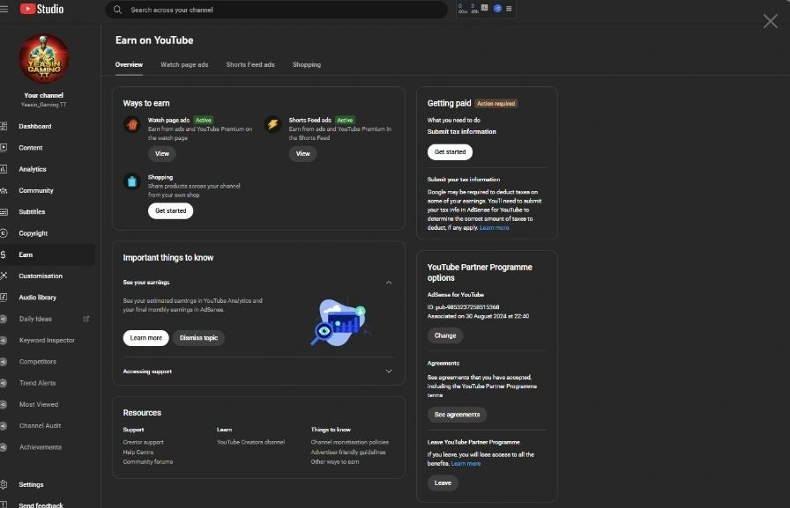The height and width of the screenshot is (508, 790).
Task: Close the Earn on YouTube panel
Action: tap(770, 21)
